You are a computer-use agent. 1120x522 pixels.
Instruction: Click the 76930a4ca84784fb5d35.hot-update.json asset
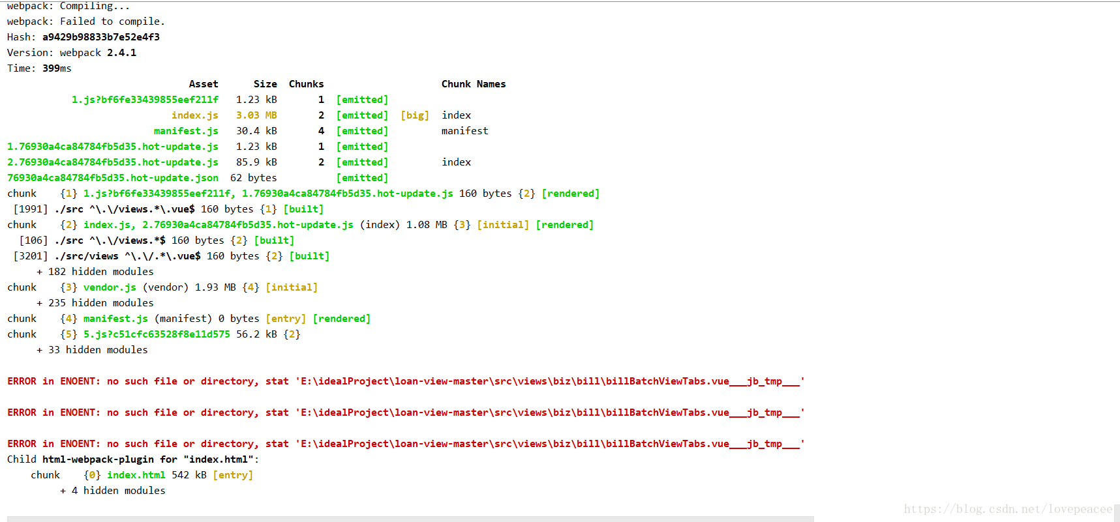113,178
